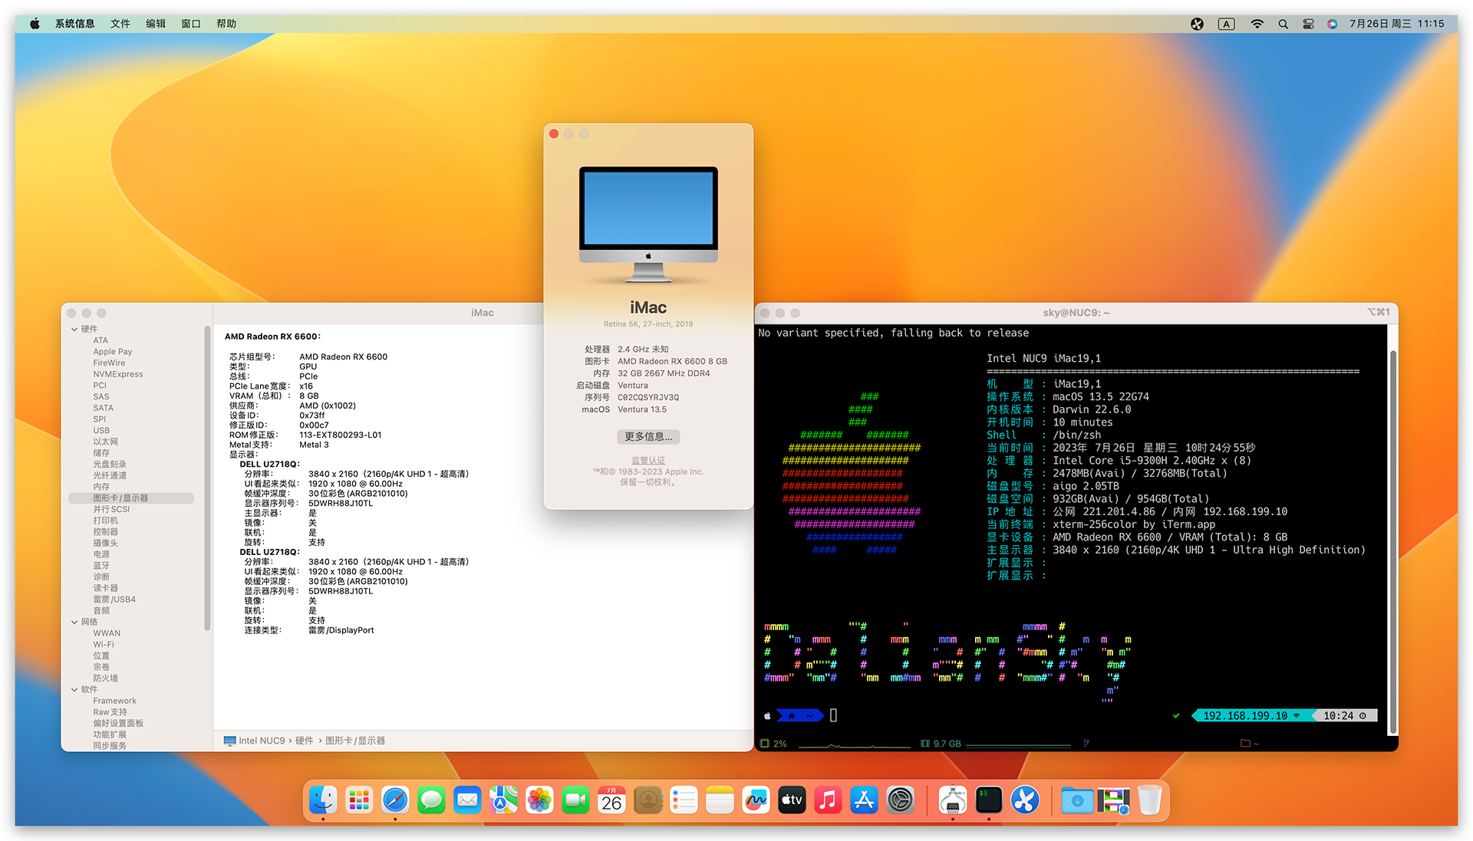Open the Wi-Fi status menu
Screen dimensions: 1473x841
(1257, 24)
